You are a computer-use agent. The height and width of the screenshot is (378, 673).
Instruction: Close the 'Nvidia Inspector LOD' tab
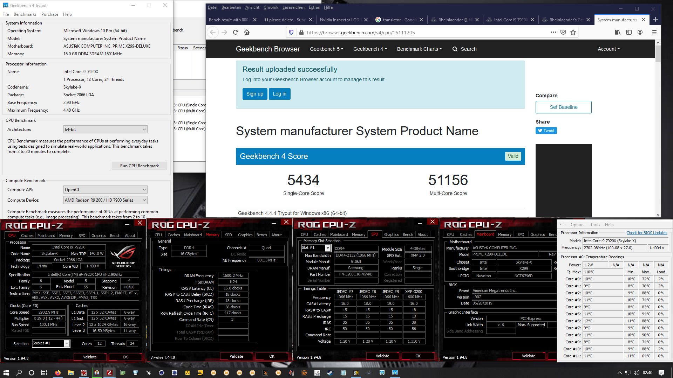(366, 20)
